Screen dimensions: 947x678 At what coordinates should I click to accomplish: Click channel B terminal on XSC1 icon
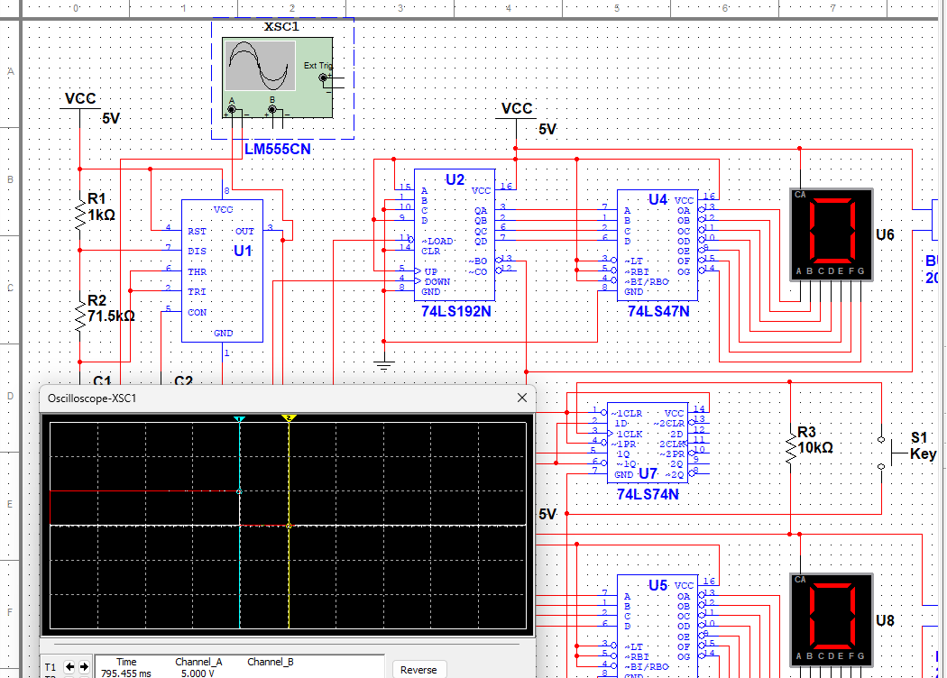pos(271,109)
